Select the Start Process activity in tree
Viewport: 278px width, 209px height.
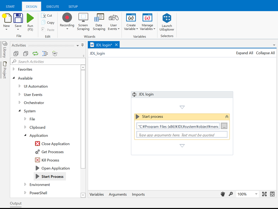point(50,177)
